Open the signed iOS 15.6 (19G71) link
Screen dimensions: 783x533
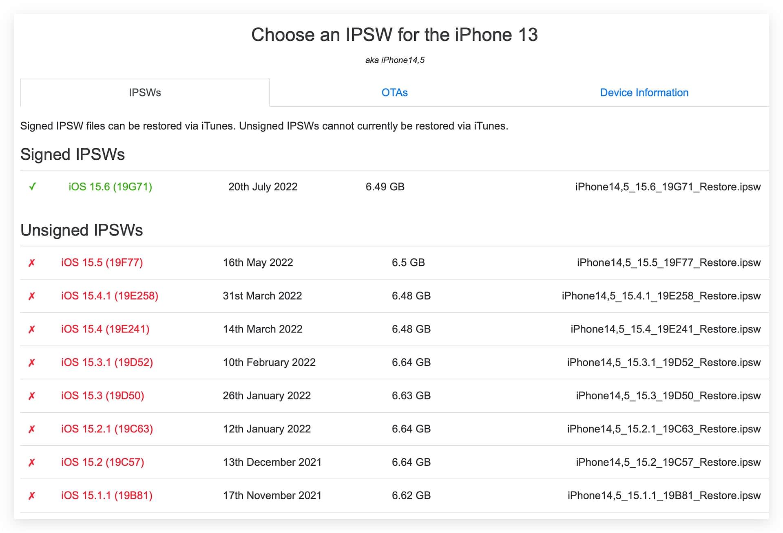(x=110, y=187)
